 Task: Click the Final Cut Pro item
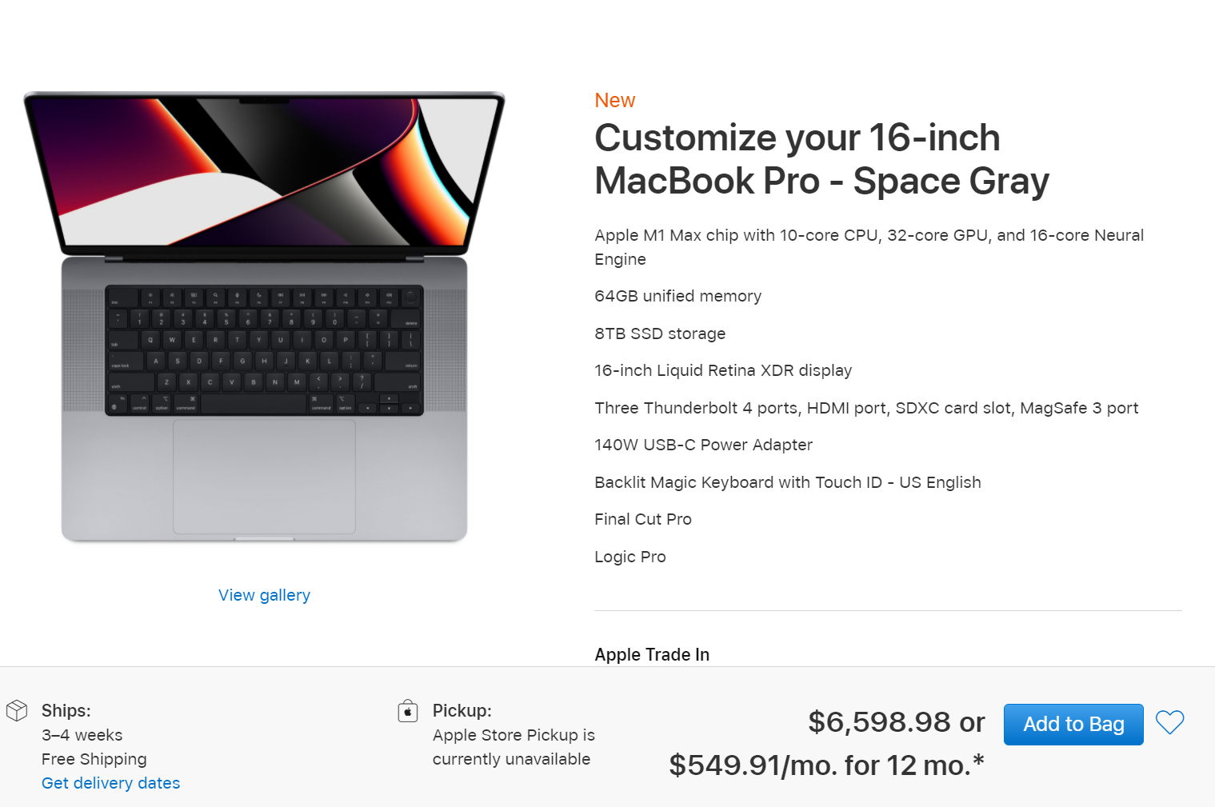coord(643,519)
